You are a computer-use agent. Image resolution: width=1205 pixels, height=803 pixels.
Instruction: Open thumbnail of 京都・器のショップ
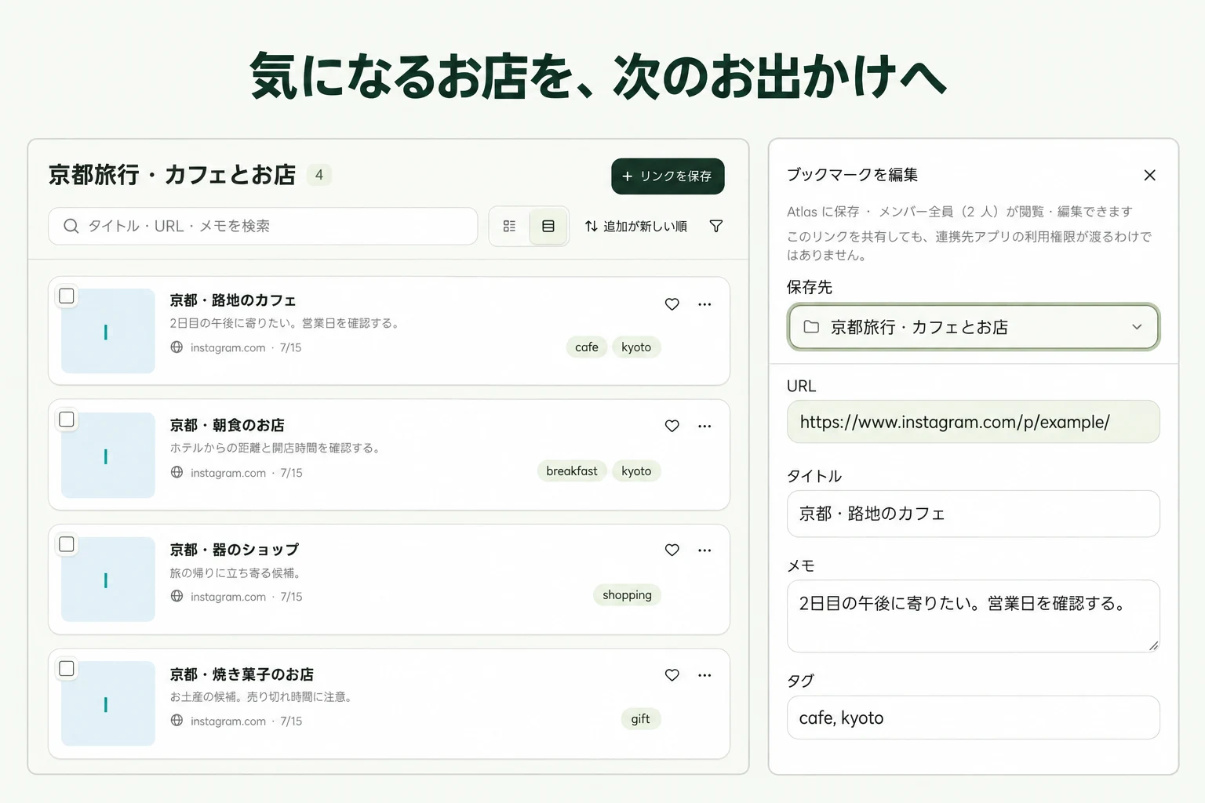click(x=108, y=580)
